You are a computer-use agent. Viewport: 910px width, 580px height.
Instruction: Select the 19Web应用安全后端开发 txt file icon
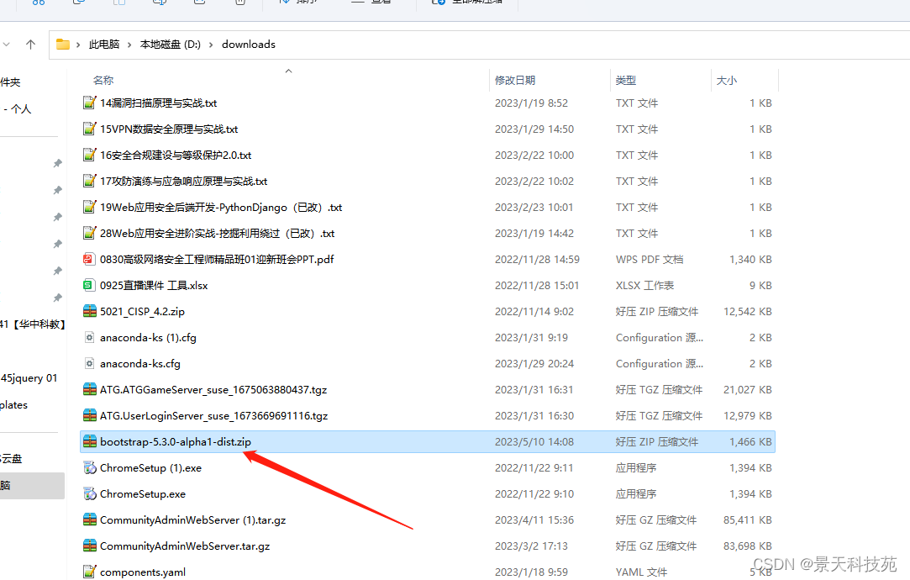(x=89, y=208)
